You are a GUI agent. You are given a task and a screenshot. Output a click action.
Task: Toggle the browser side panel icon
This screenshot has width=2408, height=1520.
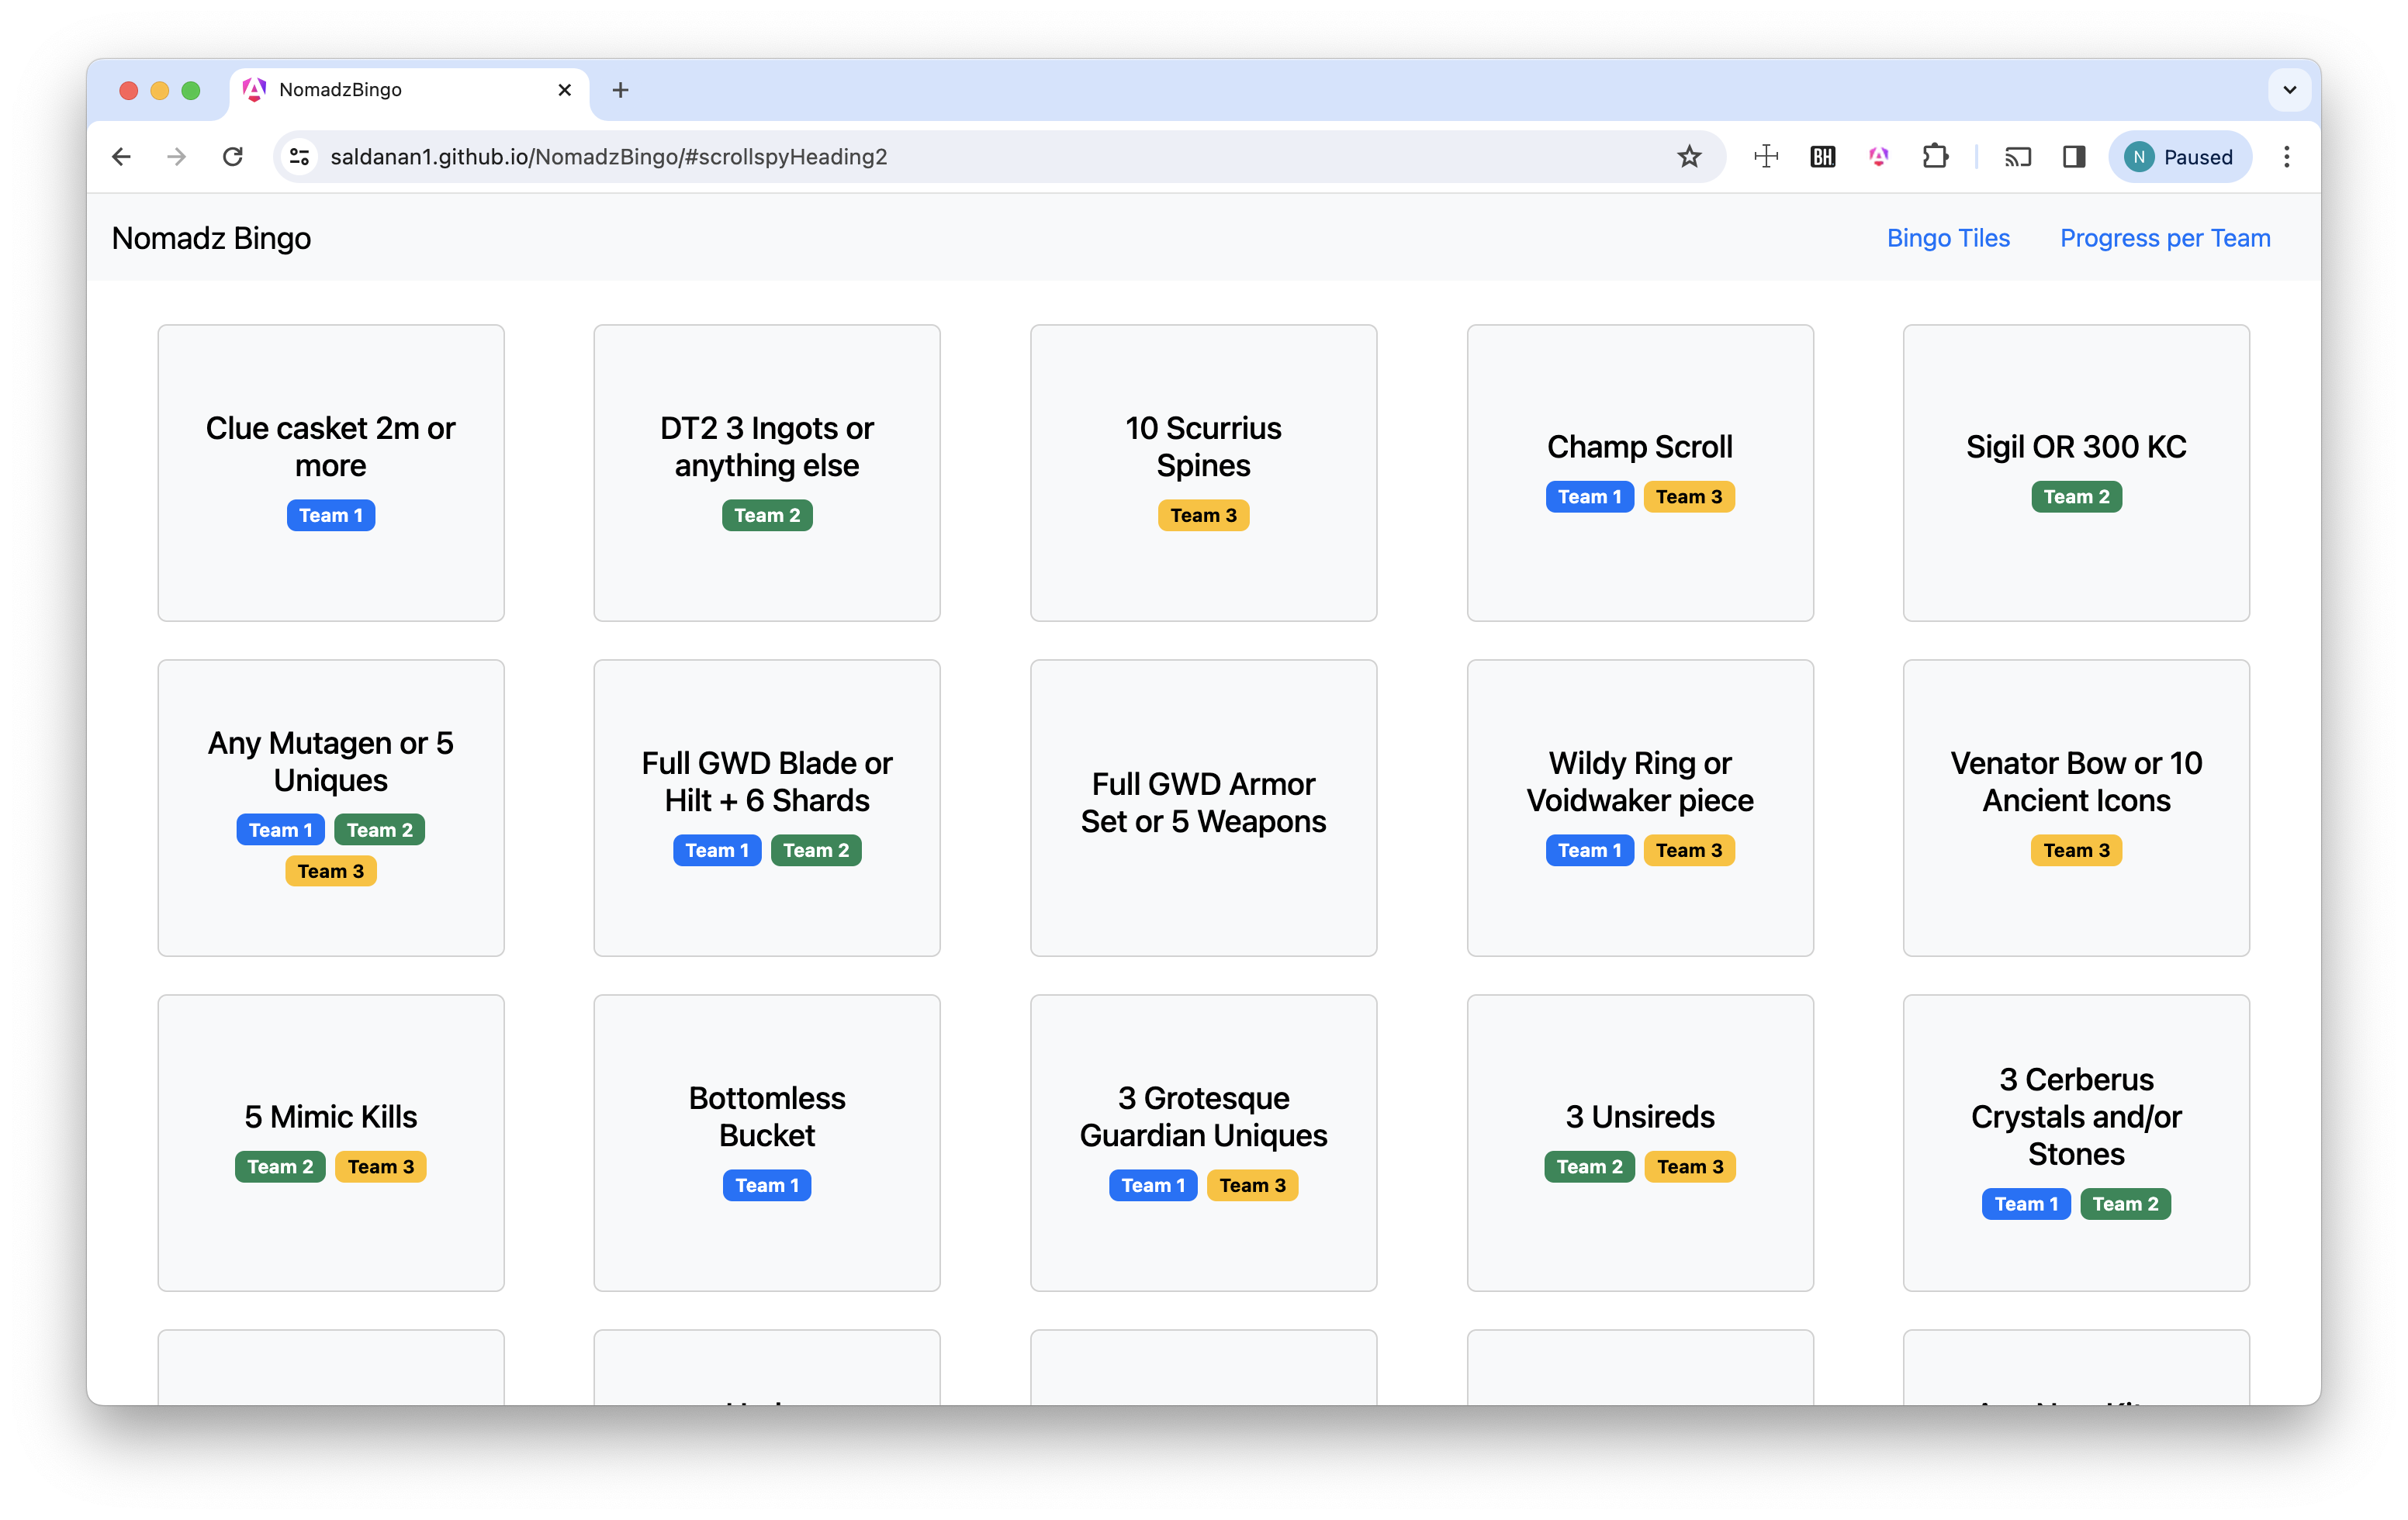coord(2074,157)
